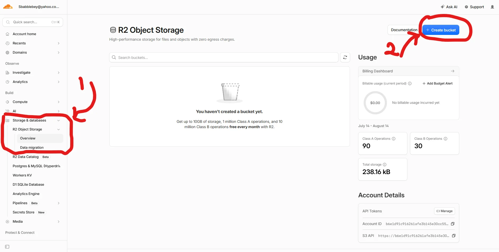Click the Ask AI button label

click(452, 7)
